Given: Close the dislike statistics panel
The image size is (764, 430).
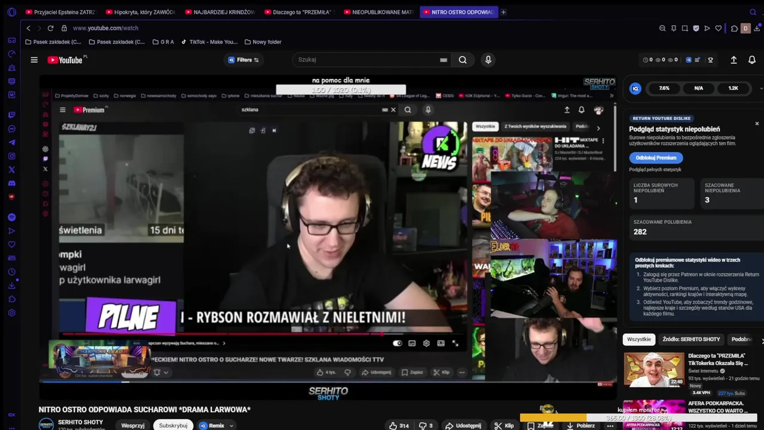Looking at the screenshot, I should (x=757, y=124).
